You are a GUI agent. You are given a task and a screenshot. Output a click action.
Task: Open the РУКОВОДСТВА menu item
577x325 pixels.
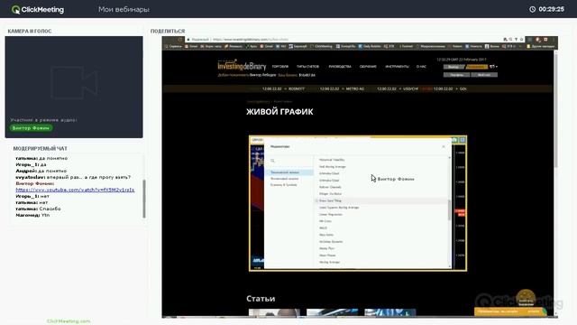click(340, 67)
